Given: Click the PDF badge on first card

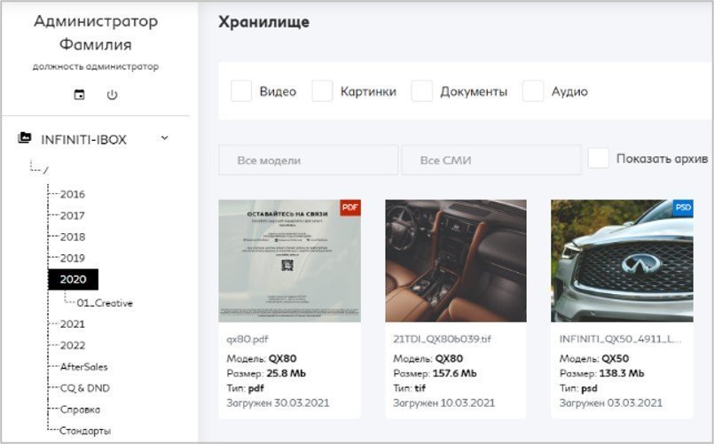Looking at the screenshot, I should 350,208.
